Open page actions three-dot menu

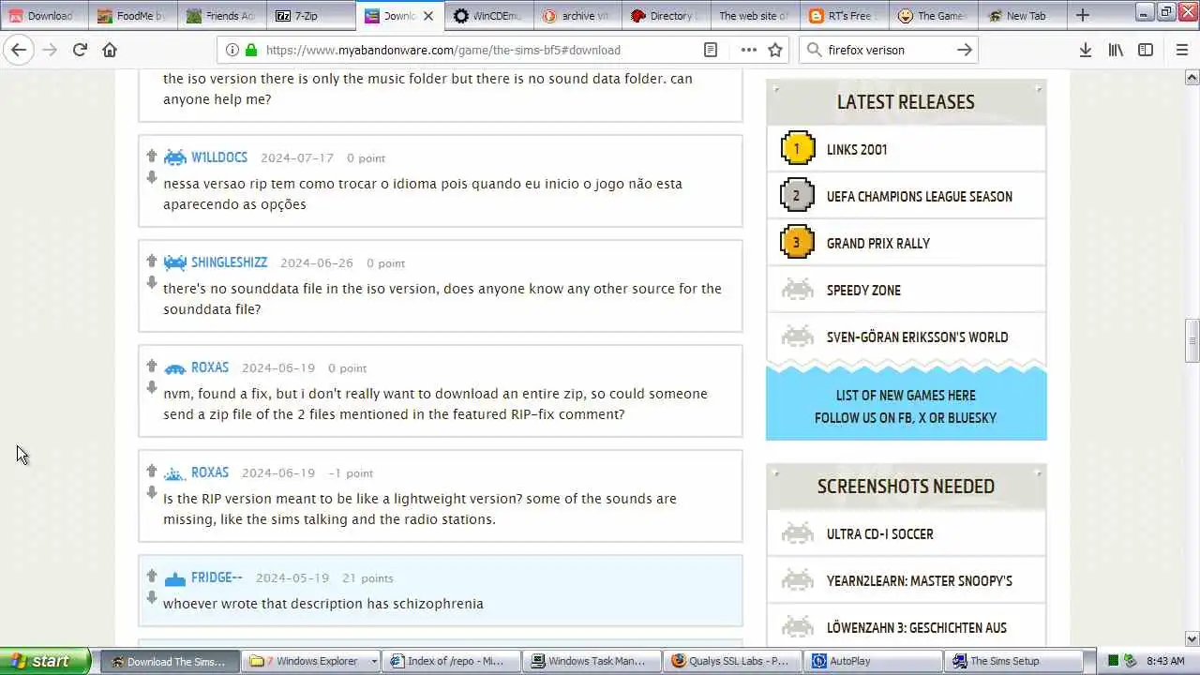point(748,50)
